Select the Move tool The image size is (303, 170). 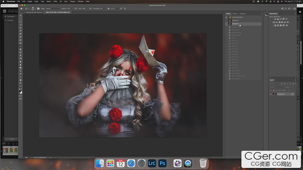[20, 15]
